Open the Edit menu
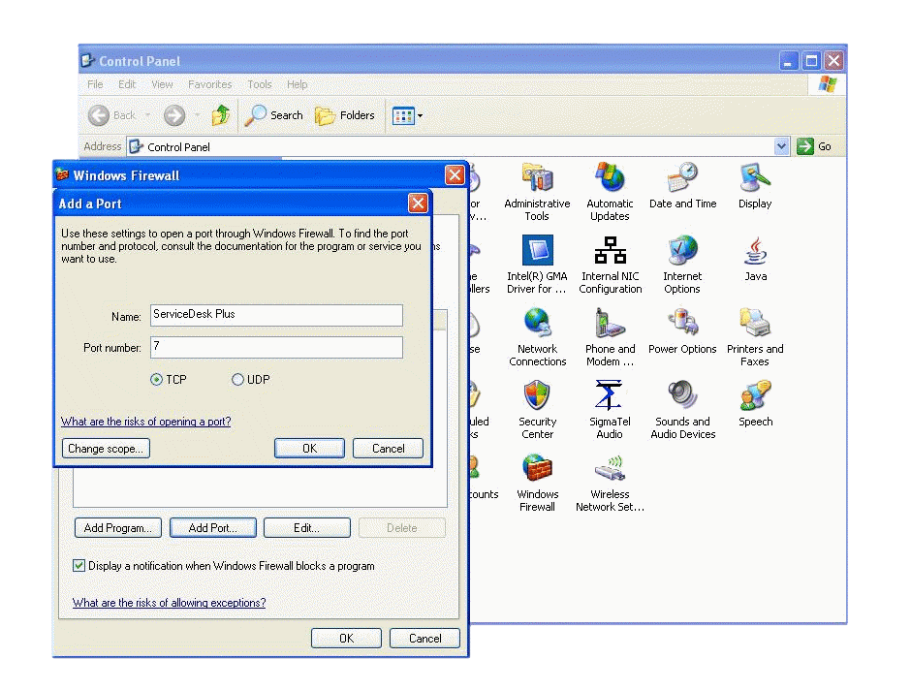Image resolution: width=911 pixels, height=690 pixels. (x=127, y=84)
